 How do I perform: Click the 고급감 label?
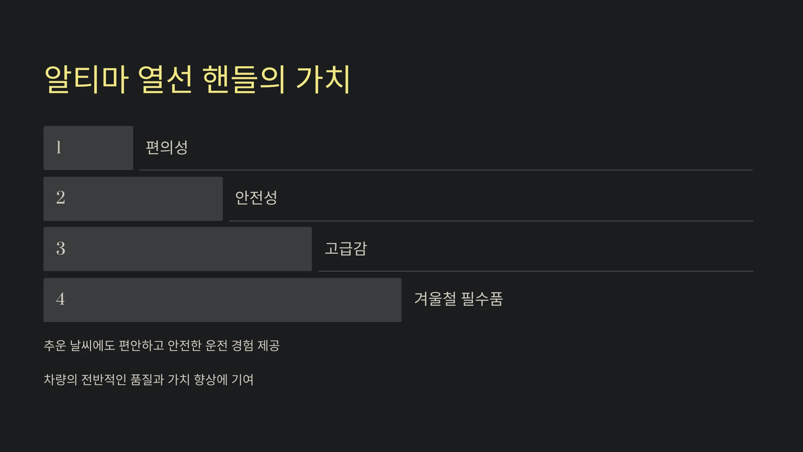tap(346, 248)
